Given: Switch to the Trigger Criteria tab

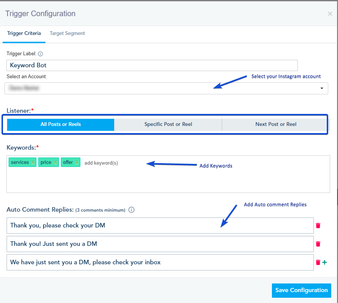Looking at the screenshot, I should click(24, 33).
